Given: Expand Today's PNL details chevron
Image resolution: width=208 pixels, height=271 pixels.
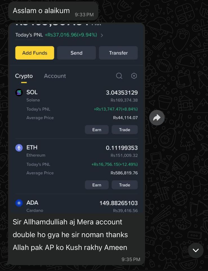Looking at the screenshot, I should [x=102, y=35].
